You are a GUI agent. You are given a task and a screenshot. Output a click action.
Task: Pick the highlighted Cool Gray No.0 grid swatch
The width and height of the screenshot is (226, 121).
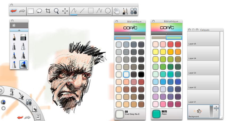coord(126,74)
